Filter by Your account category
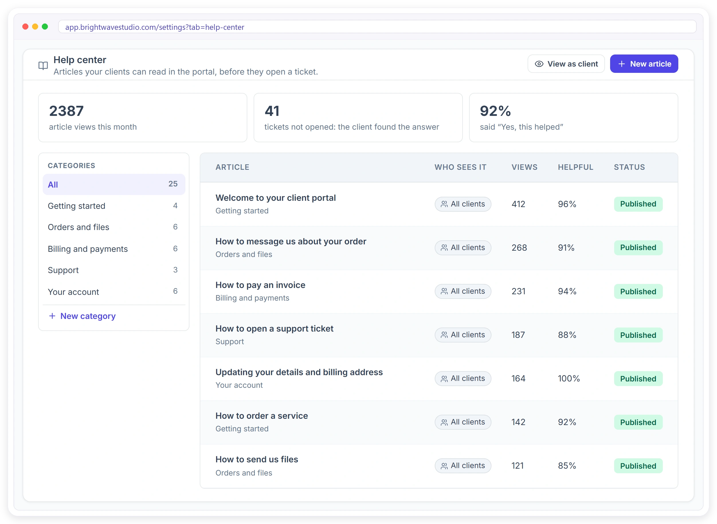 (114, 291)
